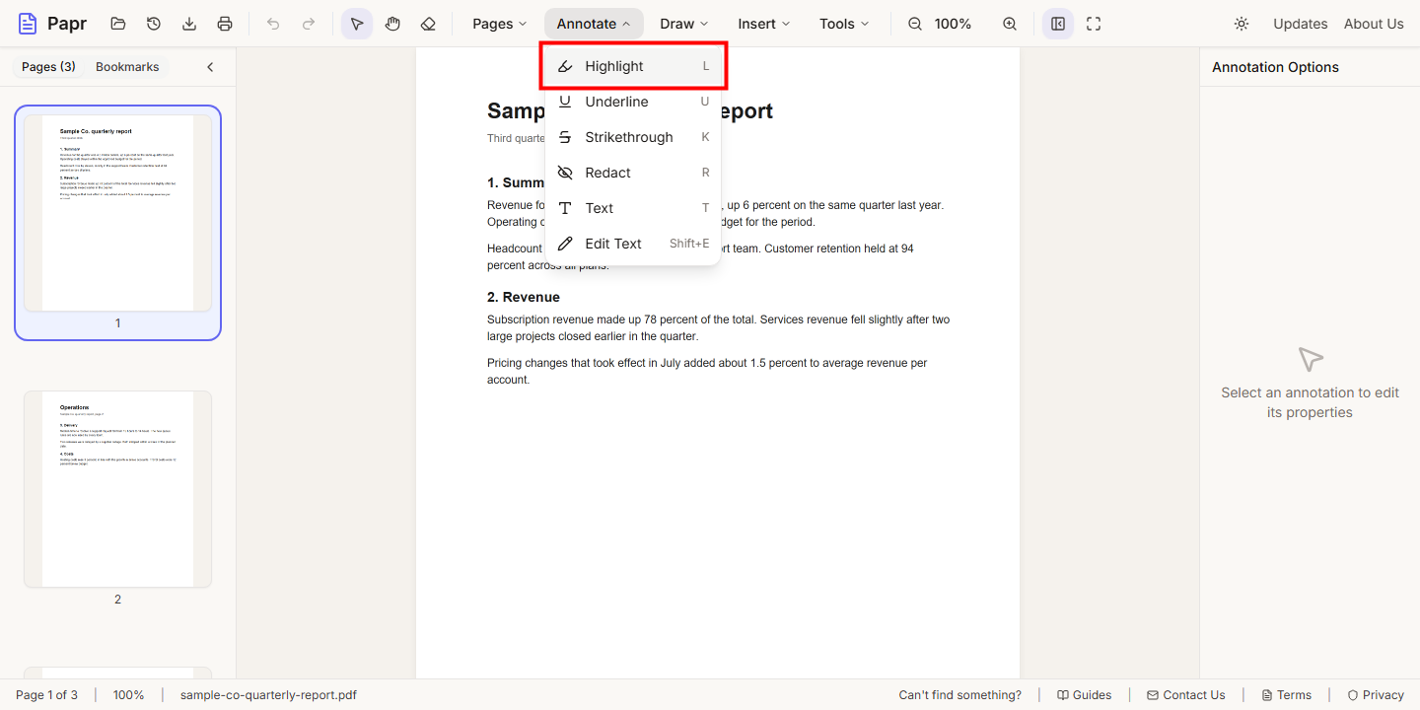Choose Highlight from Annotate menu

coord(633,66)
